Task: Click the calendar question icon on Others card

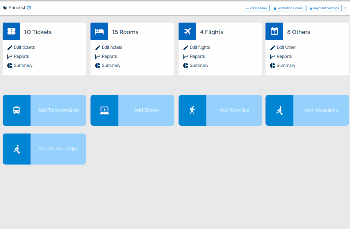Action: pos(274,32)
